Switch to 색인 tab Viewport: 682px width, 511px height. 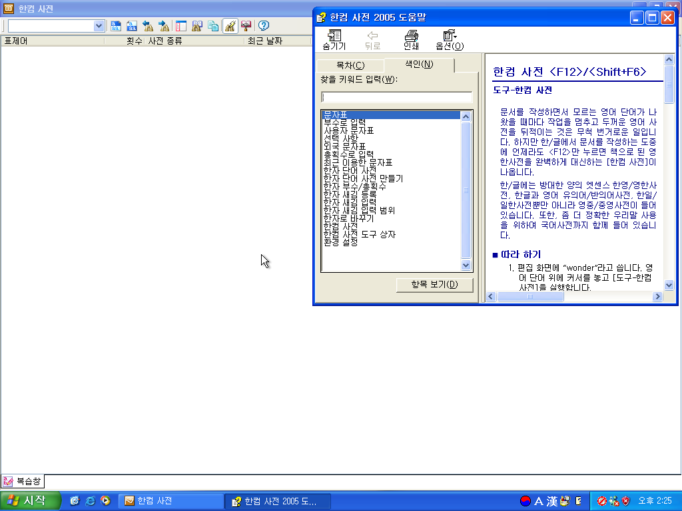pyautogui.click(x=420, y=65)
